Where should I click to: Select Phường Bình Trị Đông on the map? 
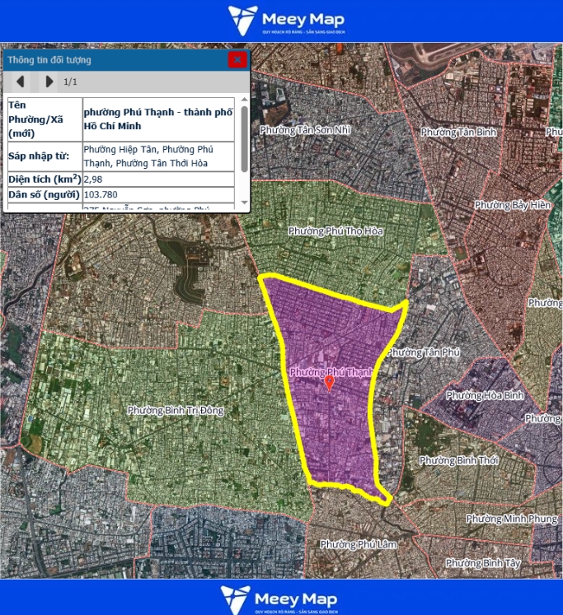[176, 410]
